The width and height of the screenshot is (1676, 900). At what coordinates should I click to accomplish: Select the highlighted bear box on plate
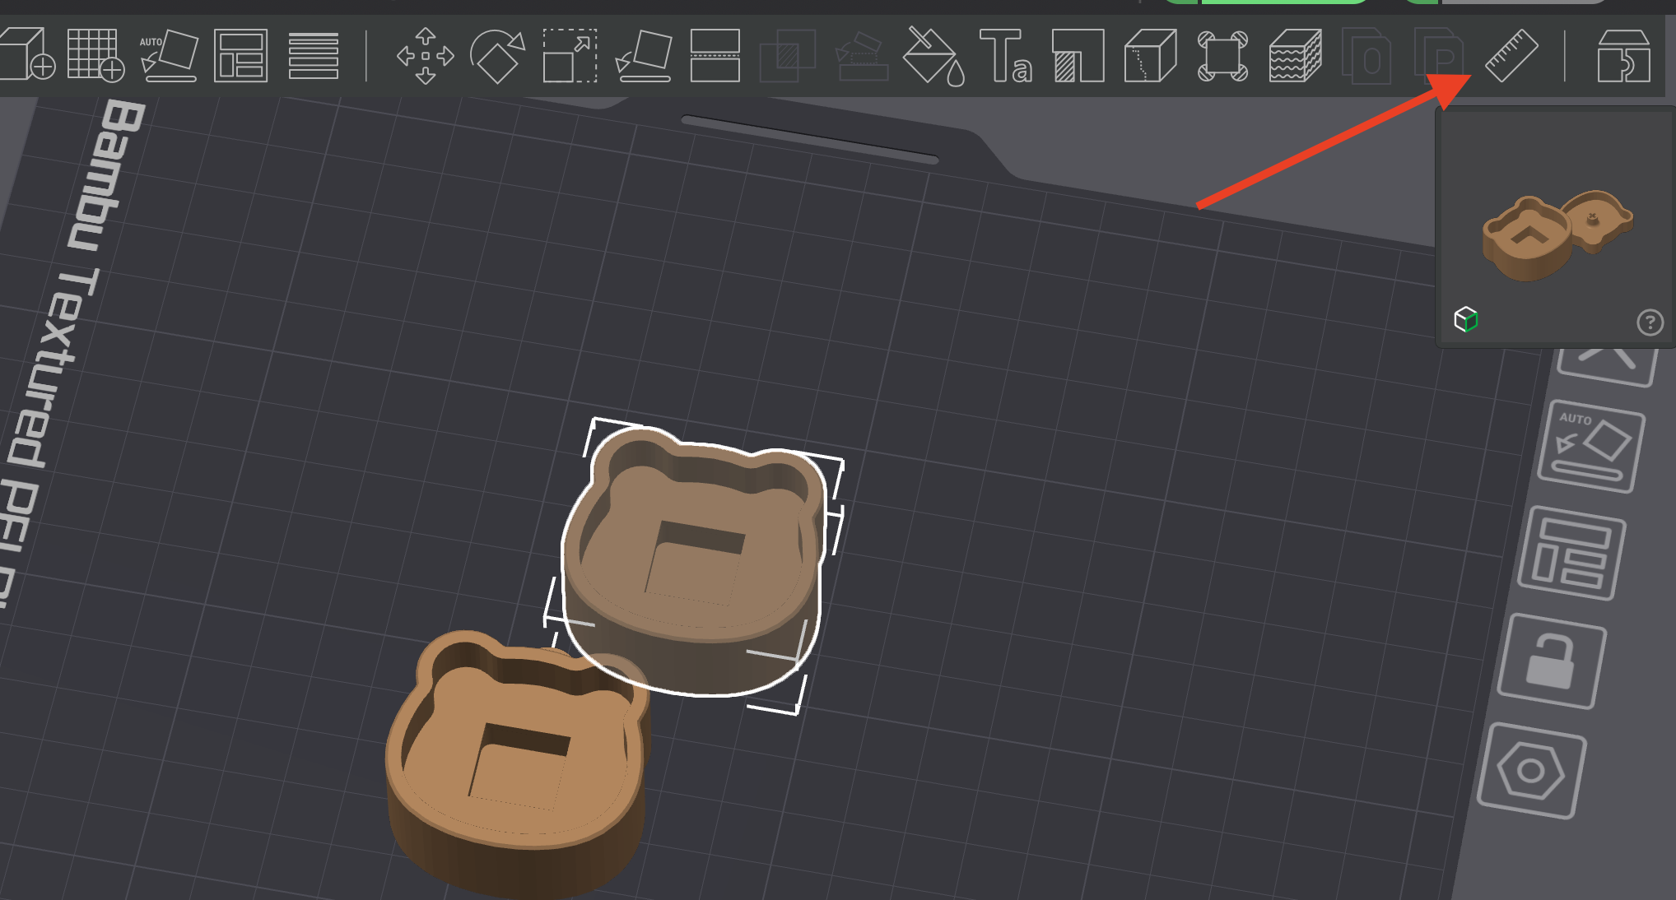pyautogui.click(x=696, y=564)
